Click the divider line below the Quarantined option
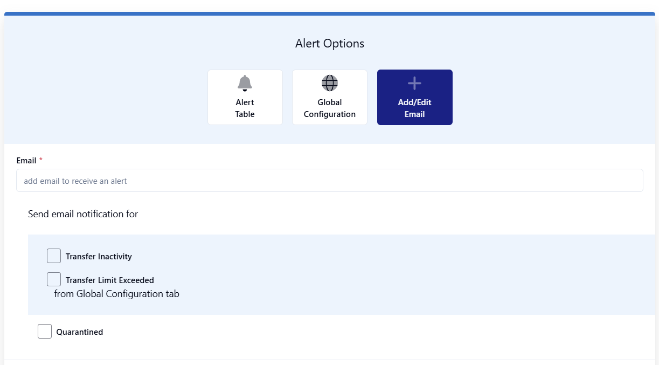This screenshot has height=365, width=659. [x=329, y=360]
